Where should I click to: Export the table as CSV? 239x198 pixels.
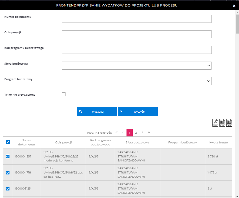pos(222,123)
